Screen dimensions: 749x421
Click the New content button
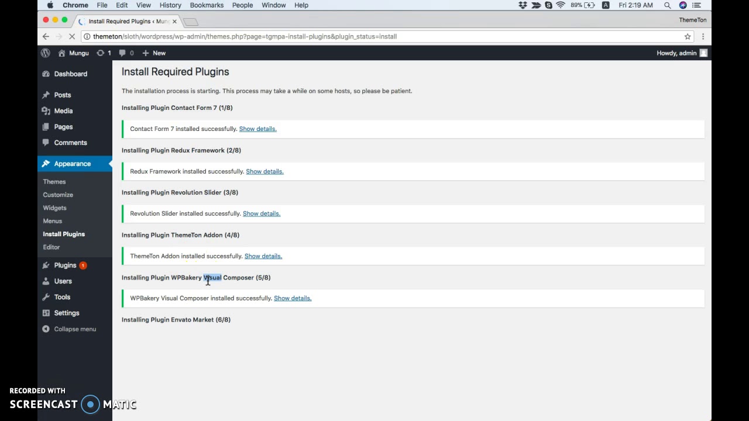tap(154, 53)
